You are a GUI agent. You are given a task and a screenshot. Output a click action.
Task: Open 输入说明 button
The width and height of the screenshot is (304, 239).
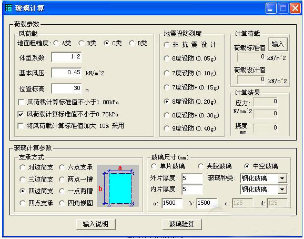(96, 224)
